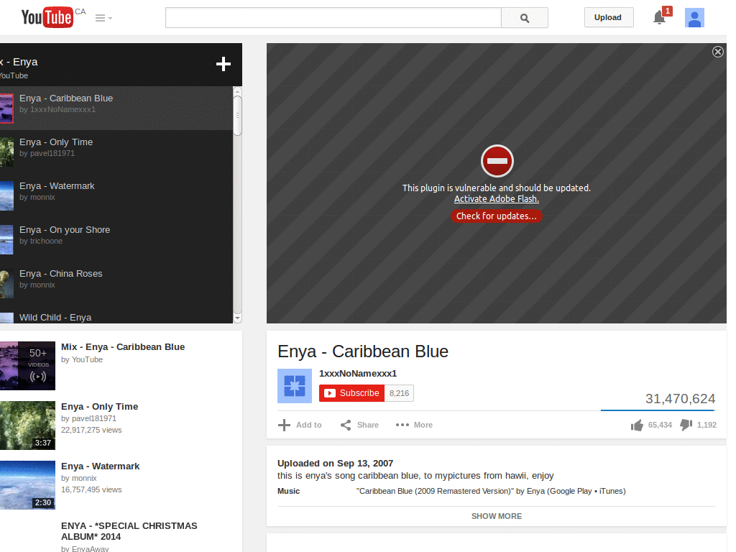The height and width of the screenshot is (552, 736).
Task: Open 1xxxNoNamexxx1 channel name link
Action: 358,374
